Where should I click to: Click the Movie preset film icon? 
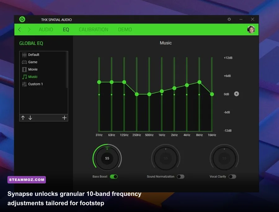pyautogui.click(x=24, y=69)
